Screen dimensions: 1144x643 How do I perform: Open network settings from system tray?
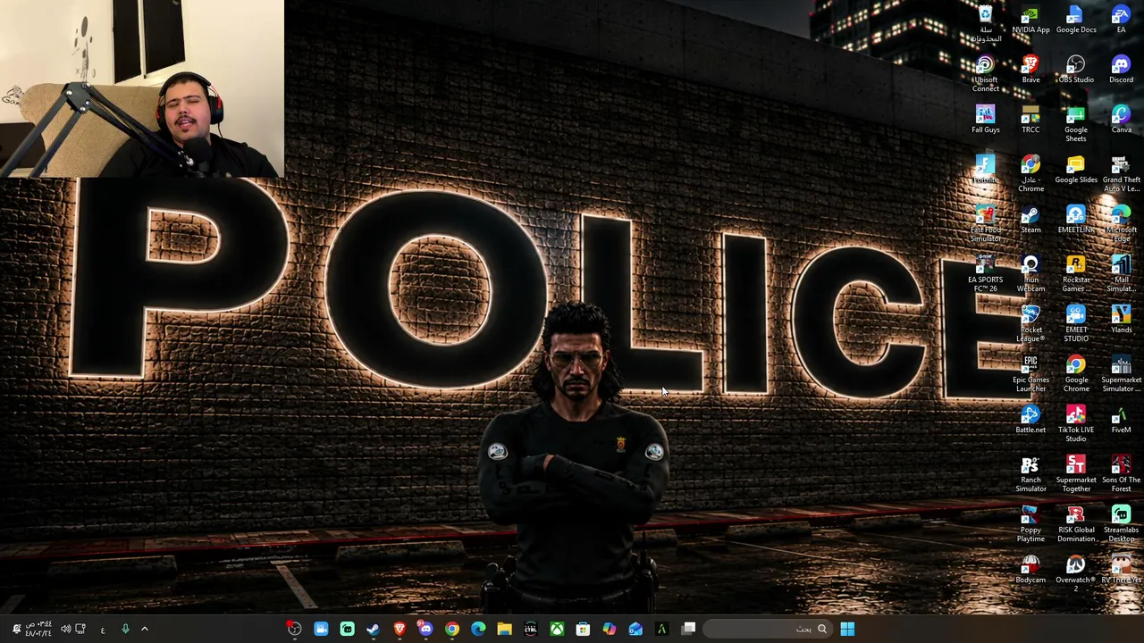(80, 629)
